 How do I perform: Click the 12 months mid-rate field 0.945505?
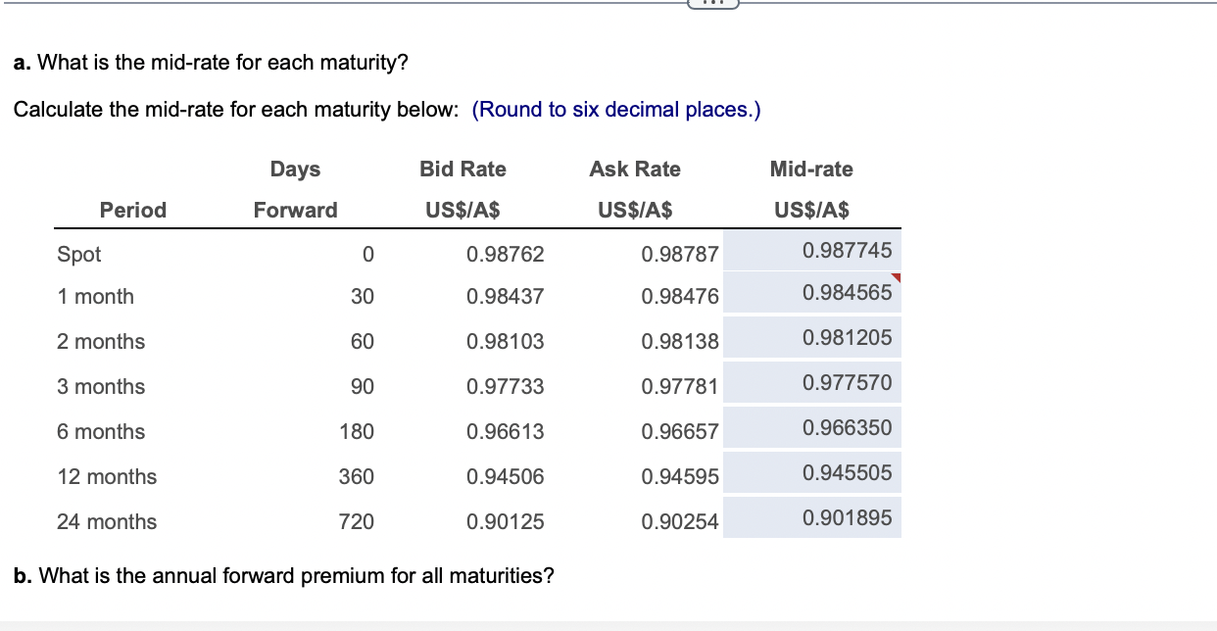pyautogui.click(x=812, y=473)
